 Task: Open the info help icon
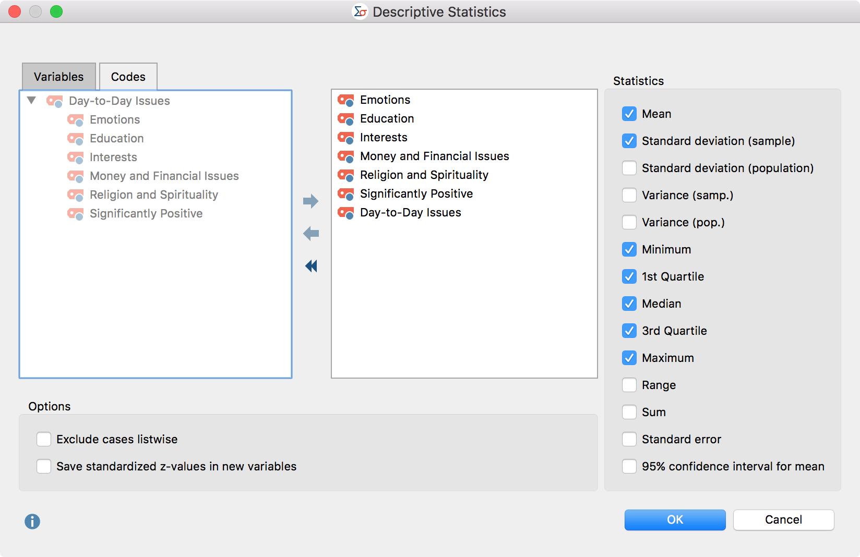[x=32, y=521]
